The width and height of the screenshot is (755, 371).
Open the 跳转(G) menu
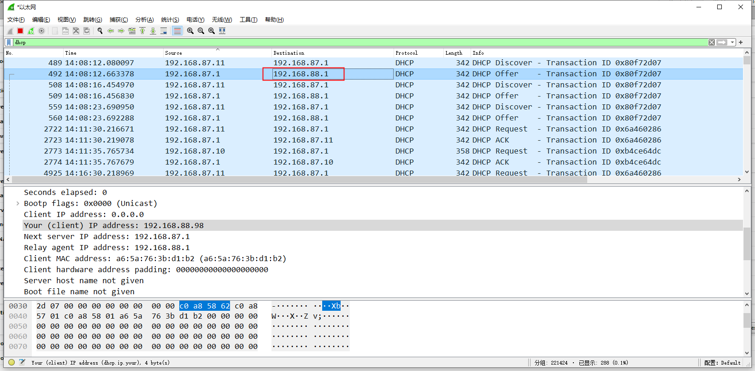click(x=93, y=20)
